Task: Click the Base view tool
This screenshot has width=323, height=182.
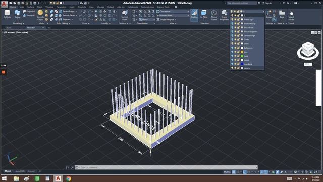Action: click(282, 14)
